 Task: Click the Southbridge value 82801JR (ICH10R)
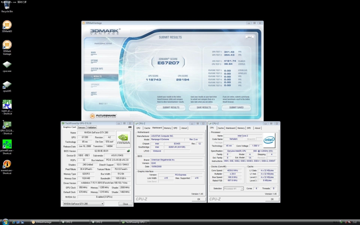(177, 147)
